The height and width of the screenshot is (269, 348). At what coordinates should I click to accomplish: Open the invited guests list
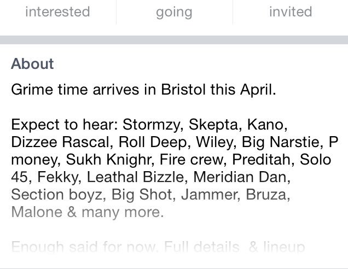(x=290, y=11)
